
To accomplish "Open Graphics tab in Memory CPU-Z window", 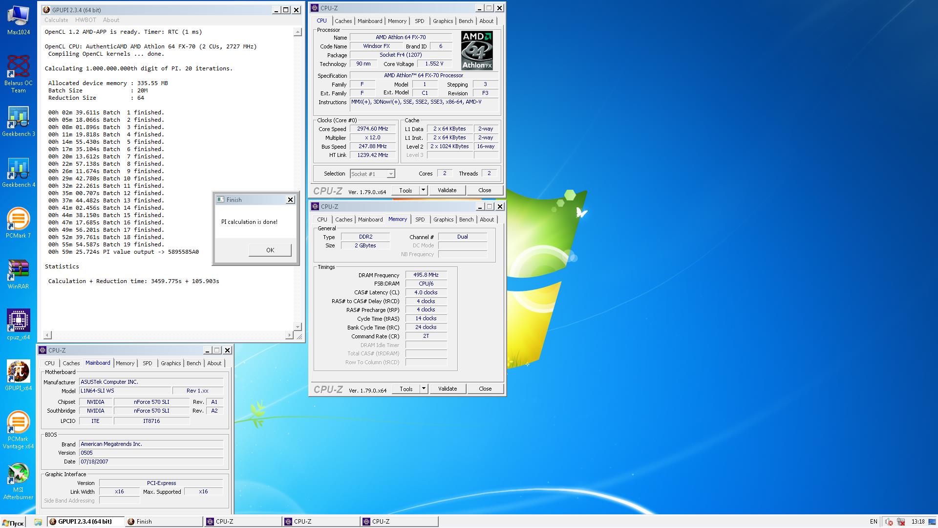I will point(443,220).
